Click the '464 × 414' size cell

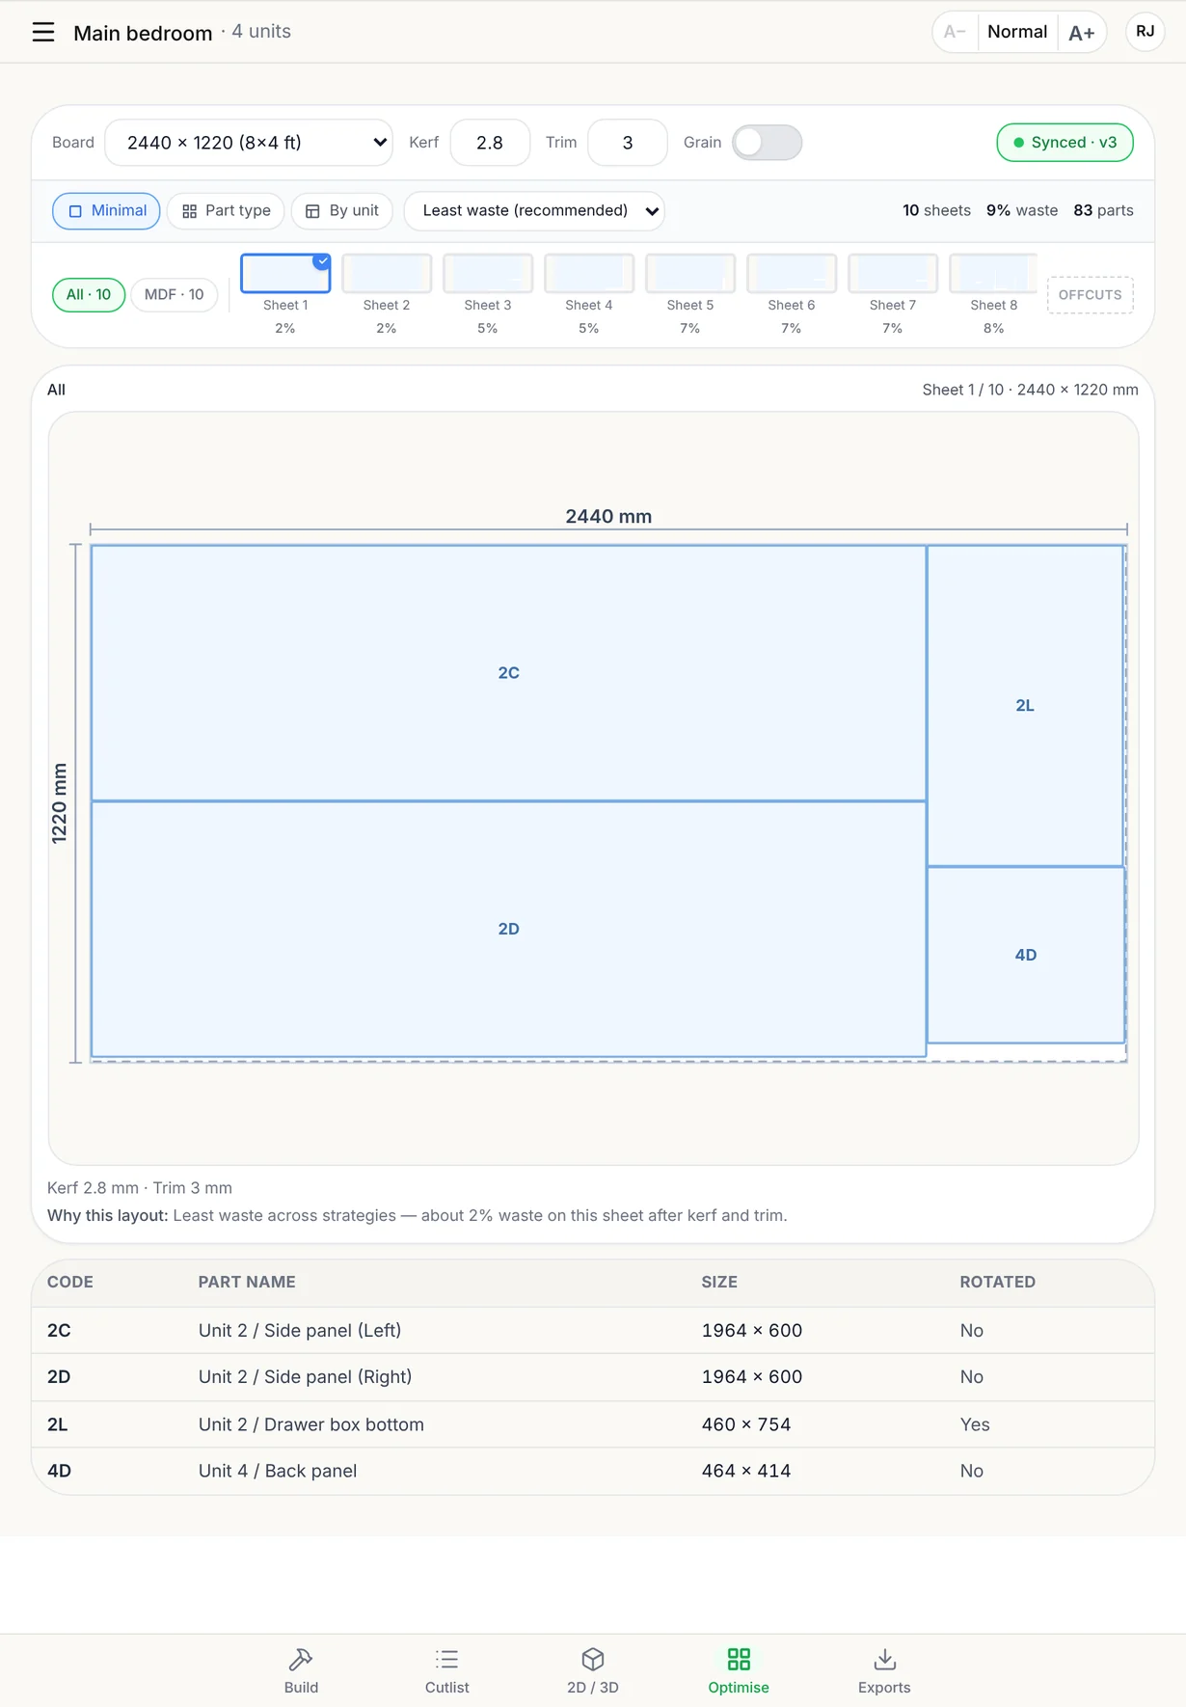[x=746, y=1471]
